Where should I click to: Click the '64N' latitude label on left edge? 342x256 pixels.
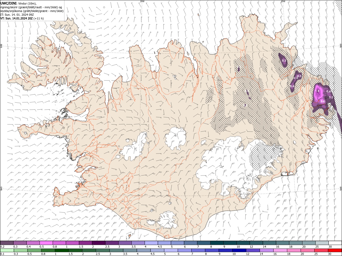coord(1,189)
